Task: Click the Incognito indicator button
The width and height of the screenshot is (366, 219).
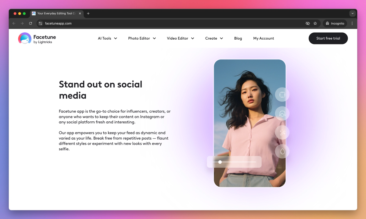Action: (x=335, y=23)
